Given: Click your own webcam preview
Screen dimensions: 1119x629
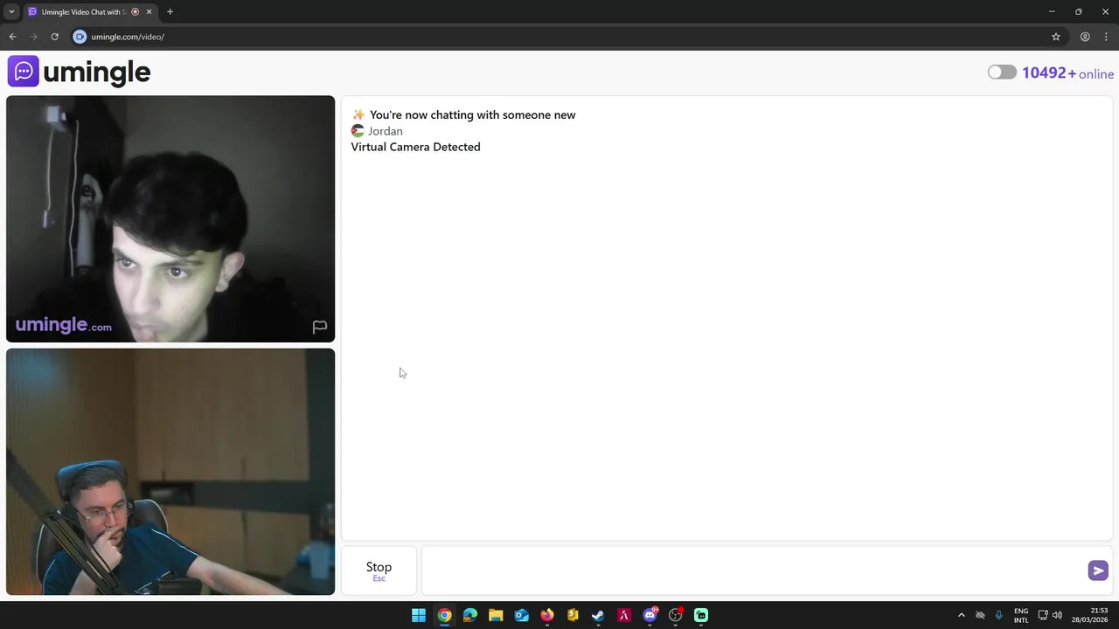Looking at the screenshot, I should pos(170,472).
